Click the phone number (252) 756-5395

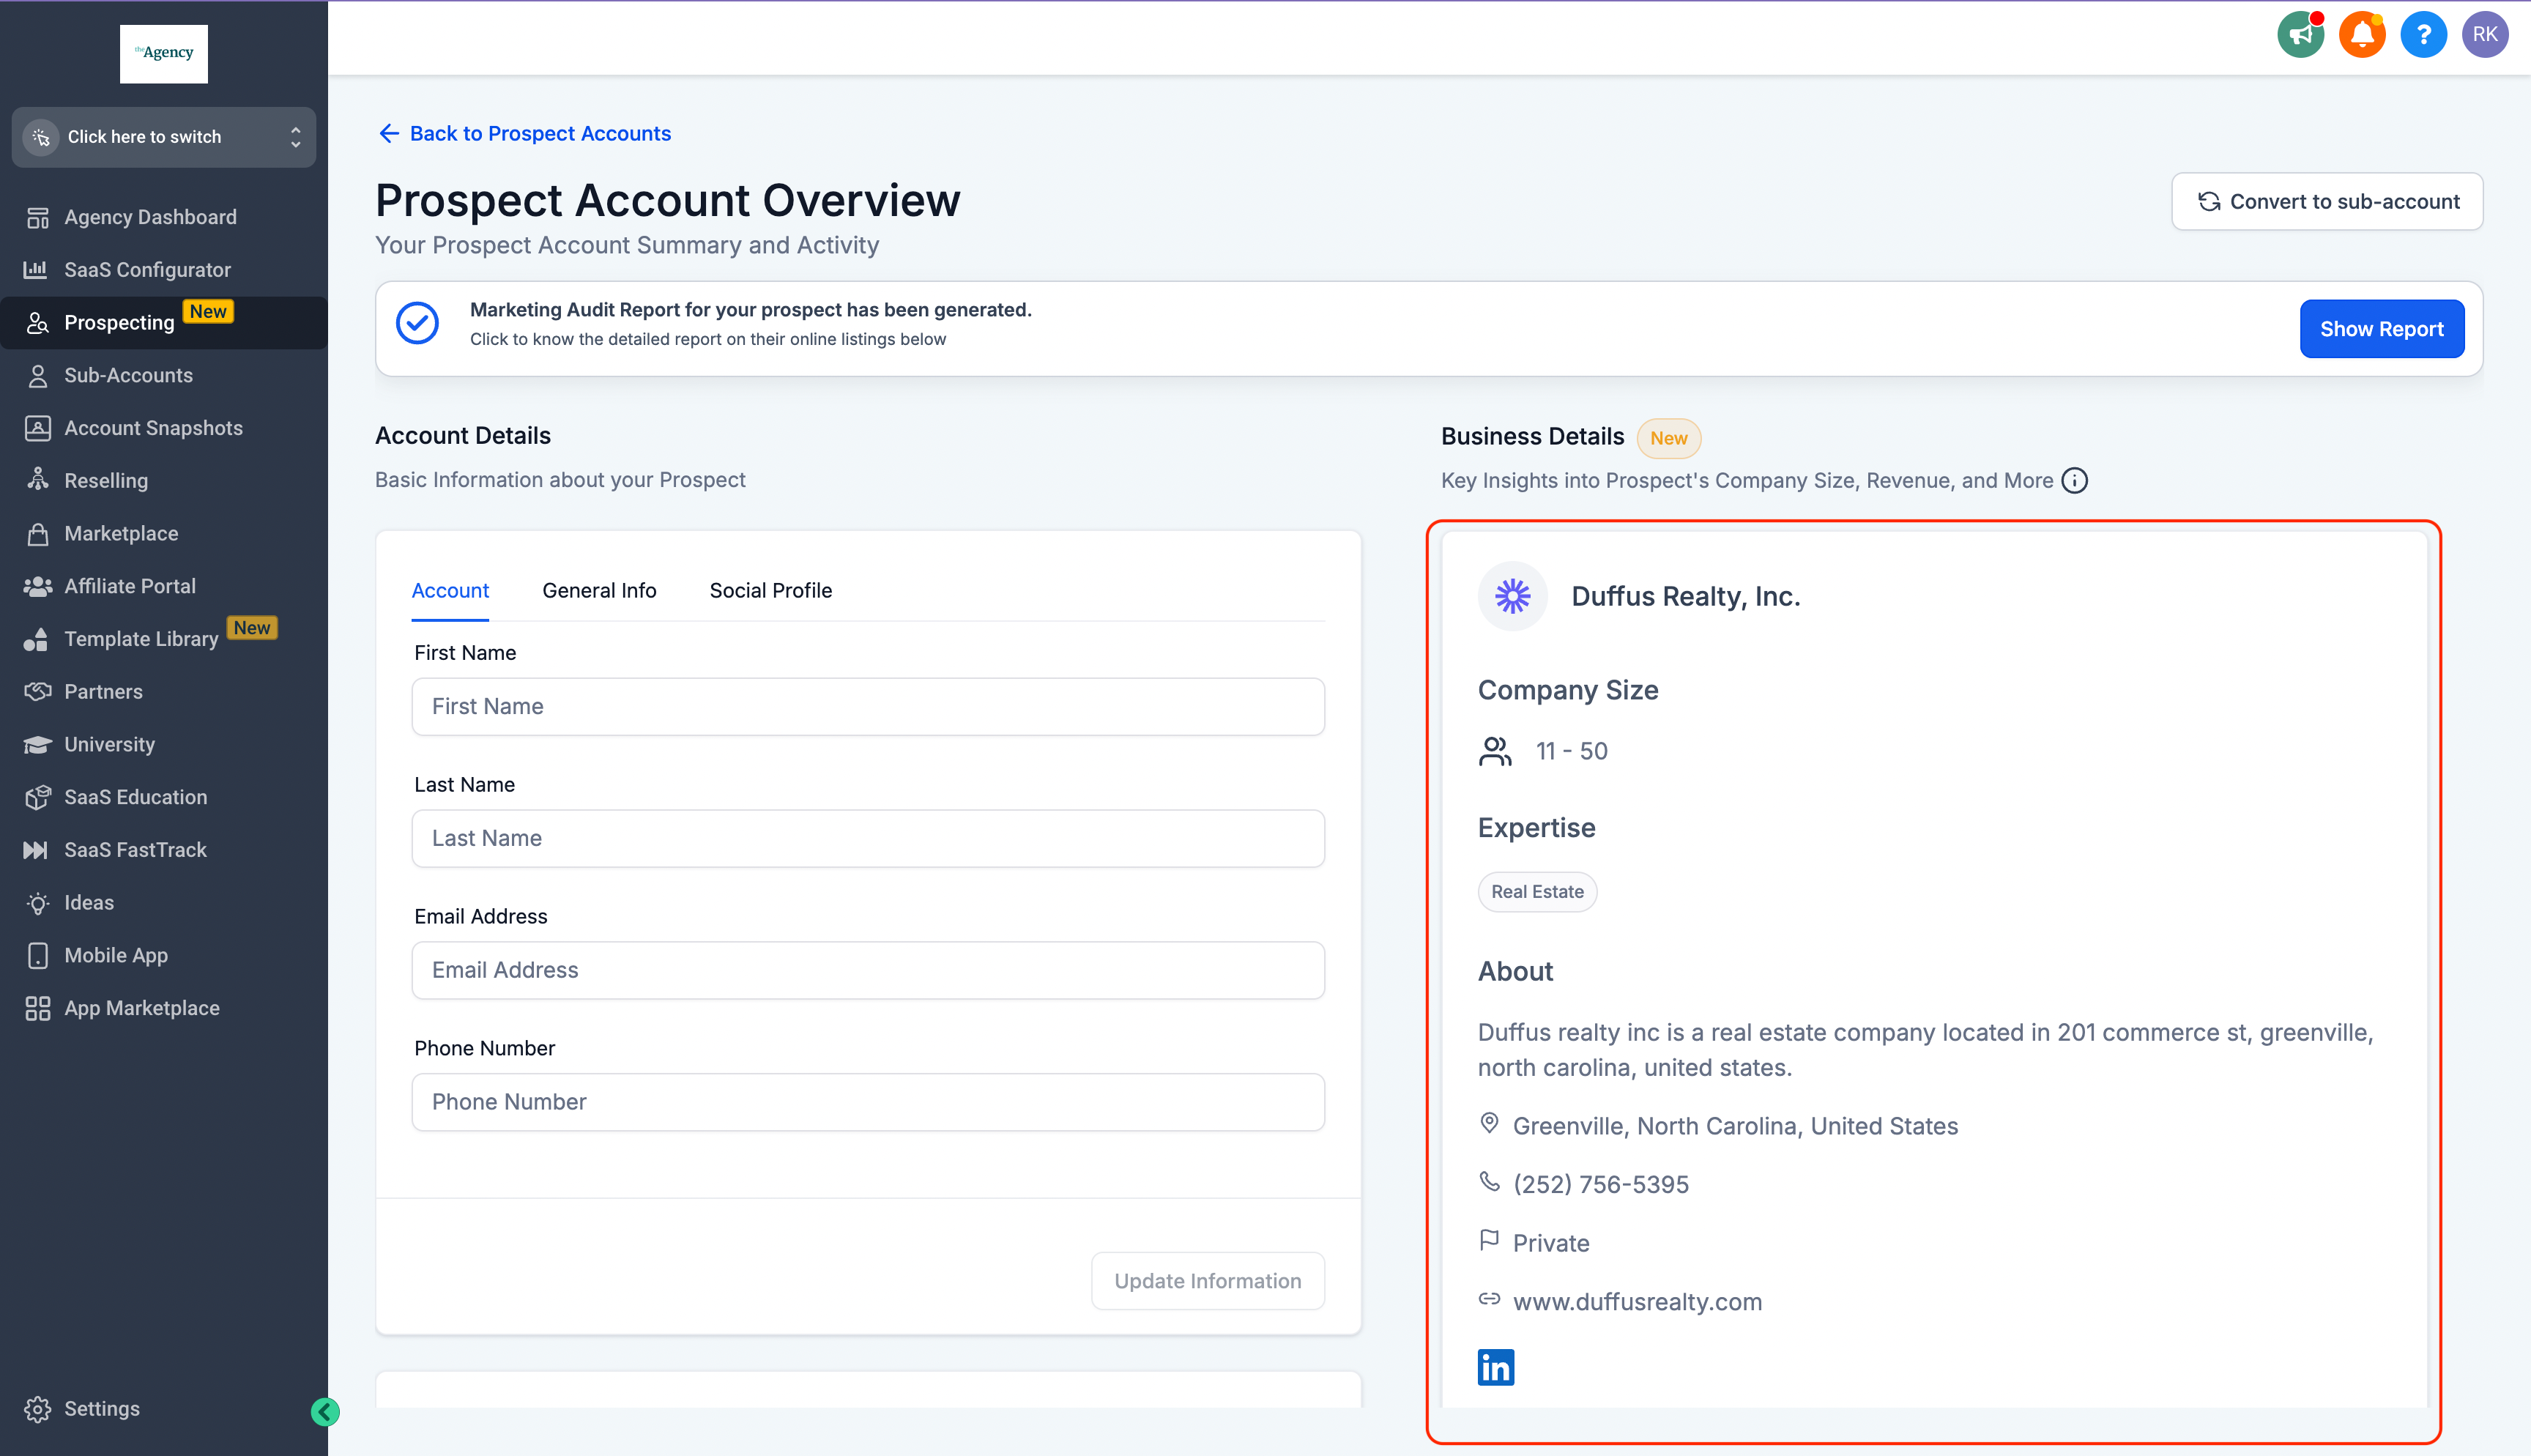(1600, 1184)
